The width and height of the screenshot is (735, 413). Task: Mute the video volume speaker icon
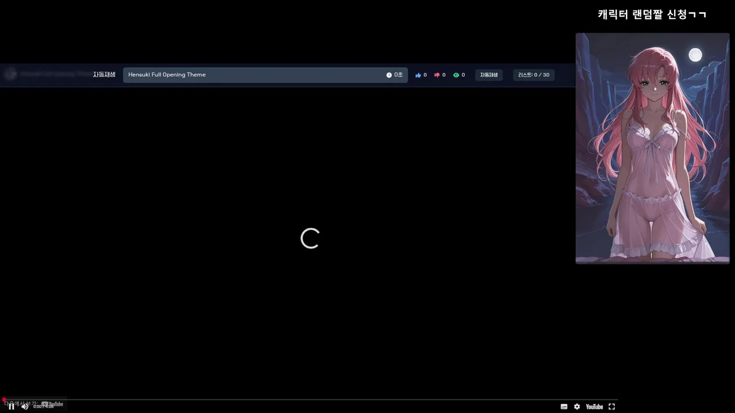click(25, 407)
